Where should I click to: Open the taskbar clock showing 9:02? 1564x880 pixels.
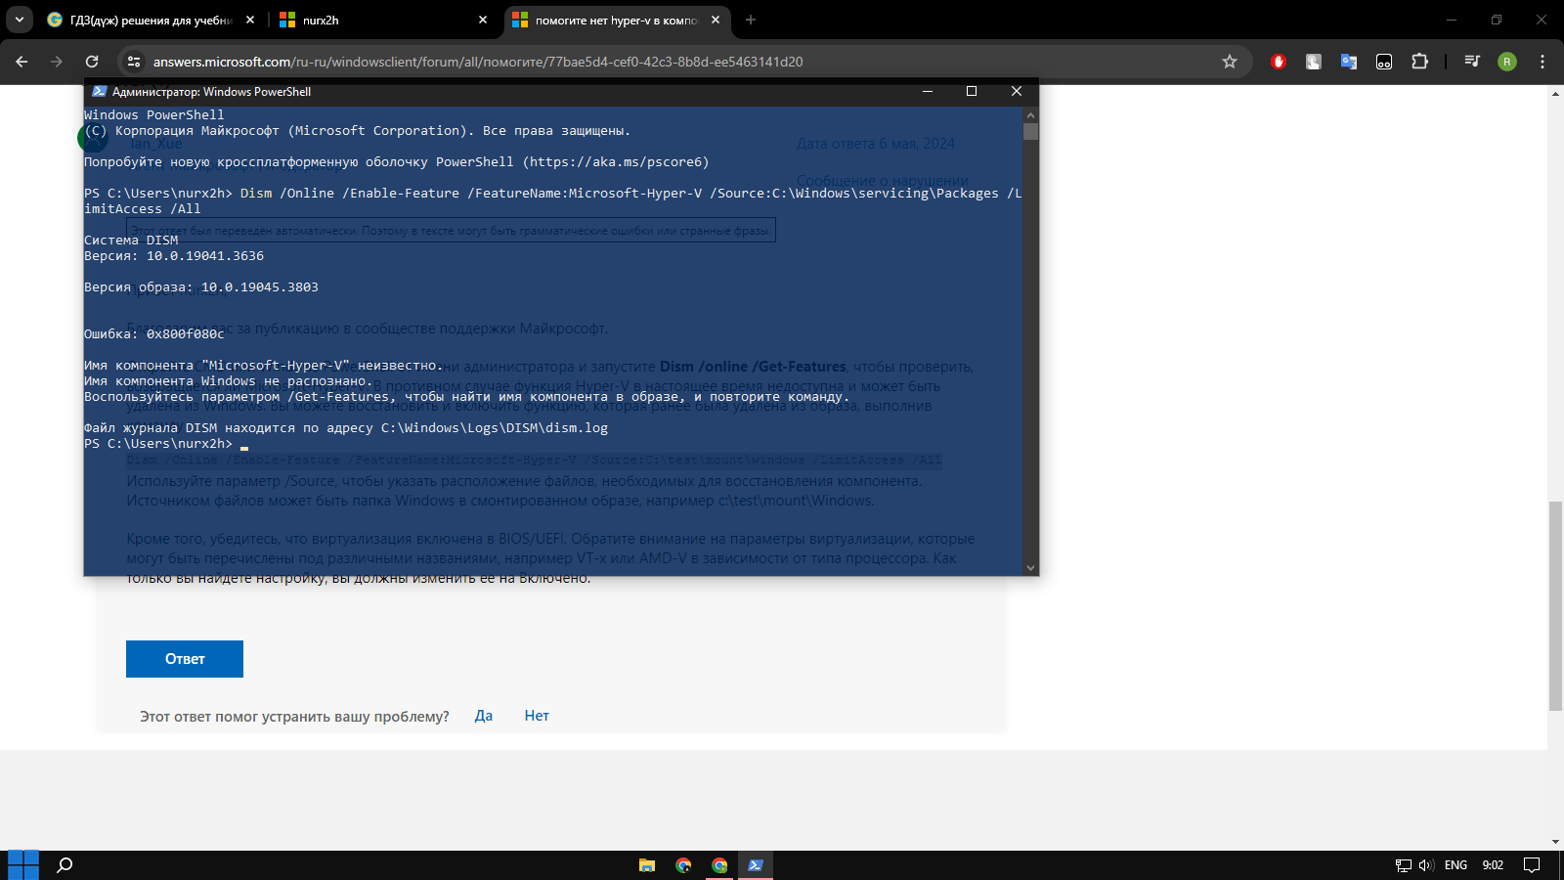[1493, 865]
